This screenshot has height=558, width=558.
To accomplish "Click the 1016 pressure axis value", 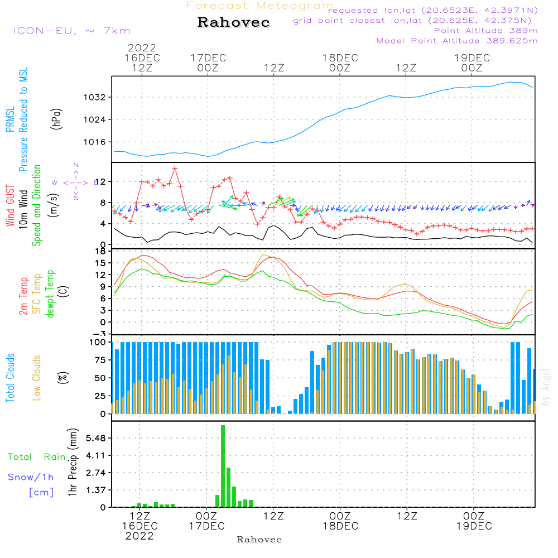I will (95, 142).
